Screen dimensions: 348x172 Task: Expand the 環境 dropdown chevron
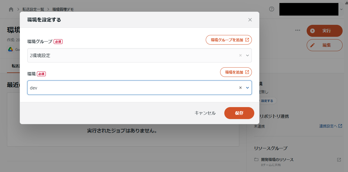click(247, 88)
